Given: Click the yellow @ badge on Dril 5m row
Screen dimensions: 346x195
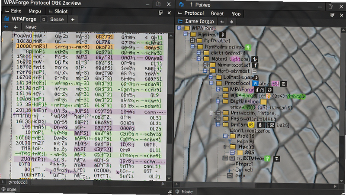Looking at the screenshot, I should (x=251, y=125).
